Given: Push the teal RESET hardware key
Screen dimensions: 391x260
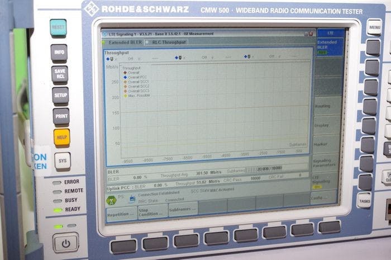Looking at the screenshot, I should click(58, 27).
